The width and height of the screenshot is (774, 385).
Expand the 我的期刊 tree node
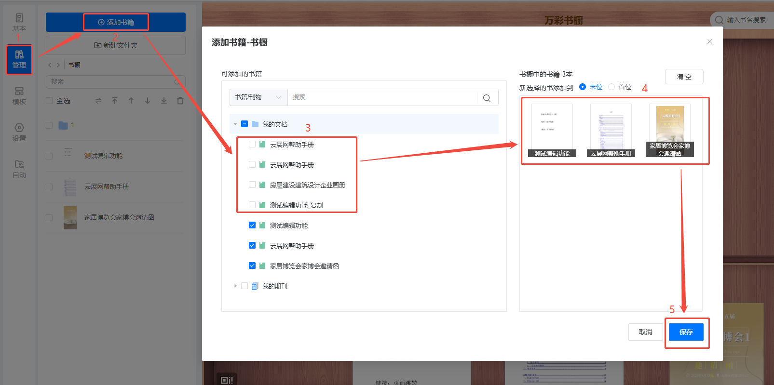click(235, 286)
